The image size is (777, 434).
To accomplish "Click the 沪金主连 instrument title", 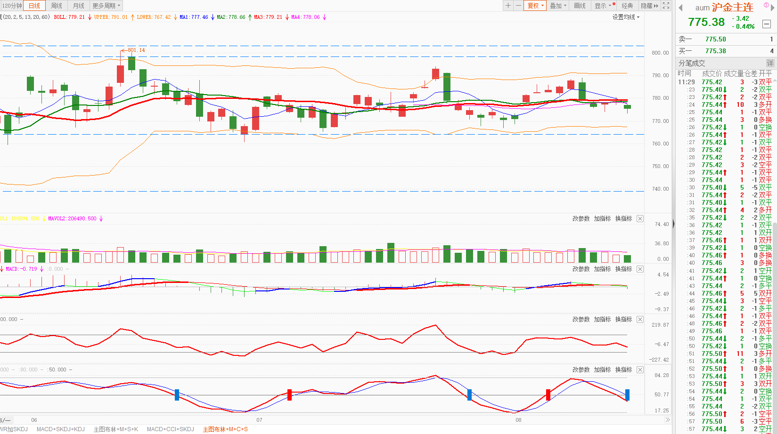I will (x=733, y=8).
